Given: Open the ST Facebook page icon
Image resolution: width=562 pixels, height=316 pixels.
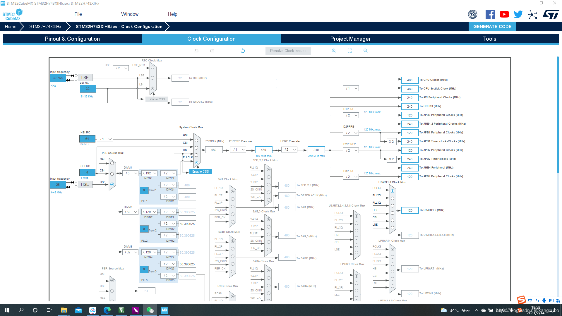Looking at the screenshot, I should pos(490,14).
